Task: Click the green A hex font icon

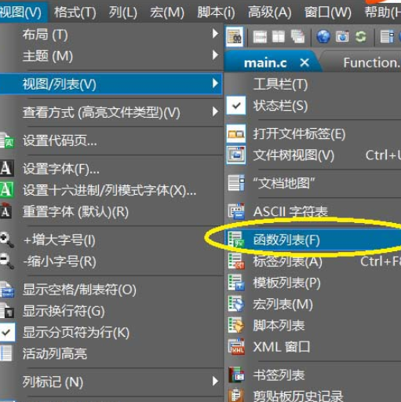Action: point(7,189)
